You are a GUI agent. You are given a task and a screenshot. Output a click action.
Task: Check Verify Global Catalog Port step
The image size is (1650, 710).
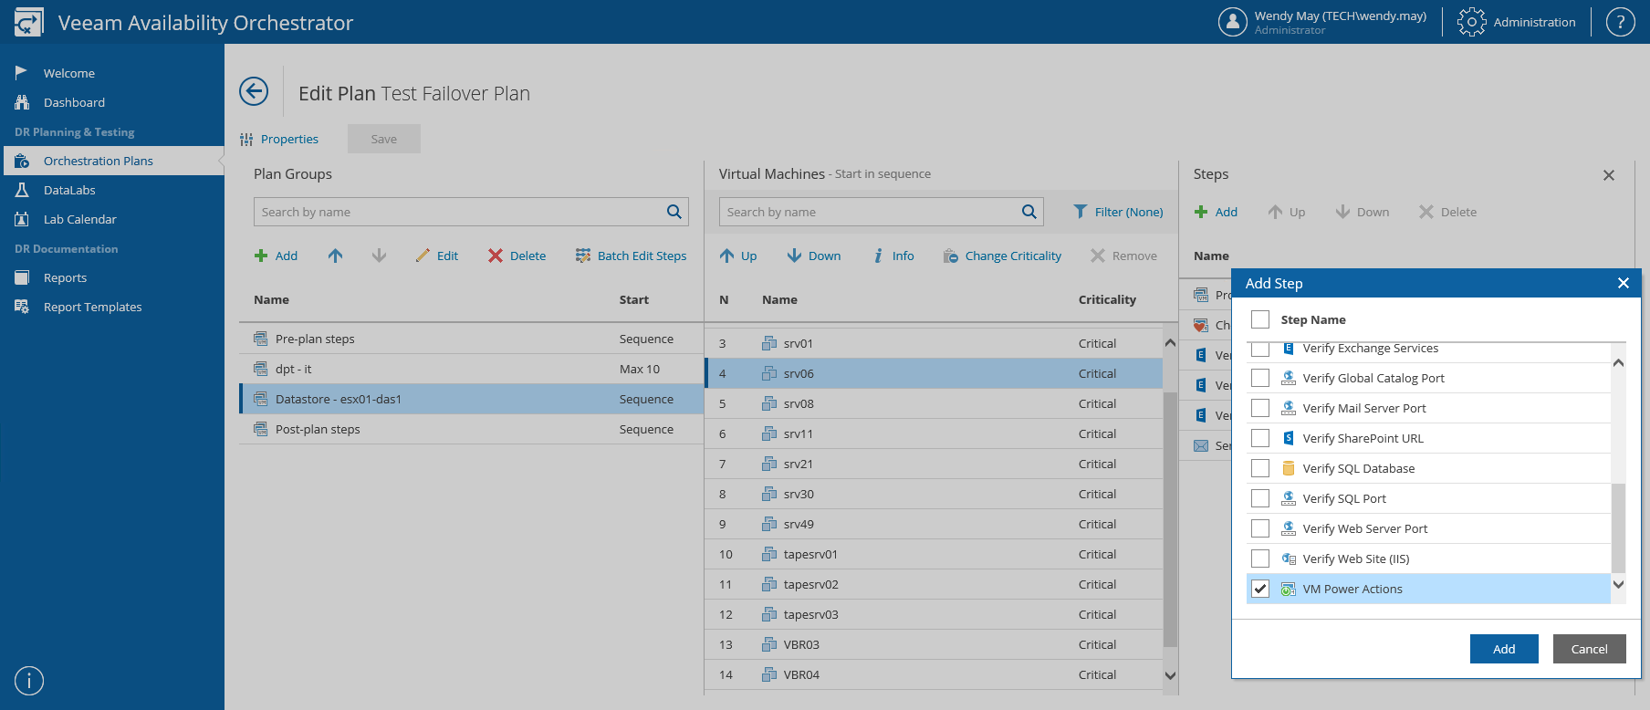(1260, 378)
